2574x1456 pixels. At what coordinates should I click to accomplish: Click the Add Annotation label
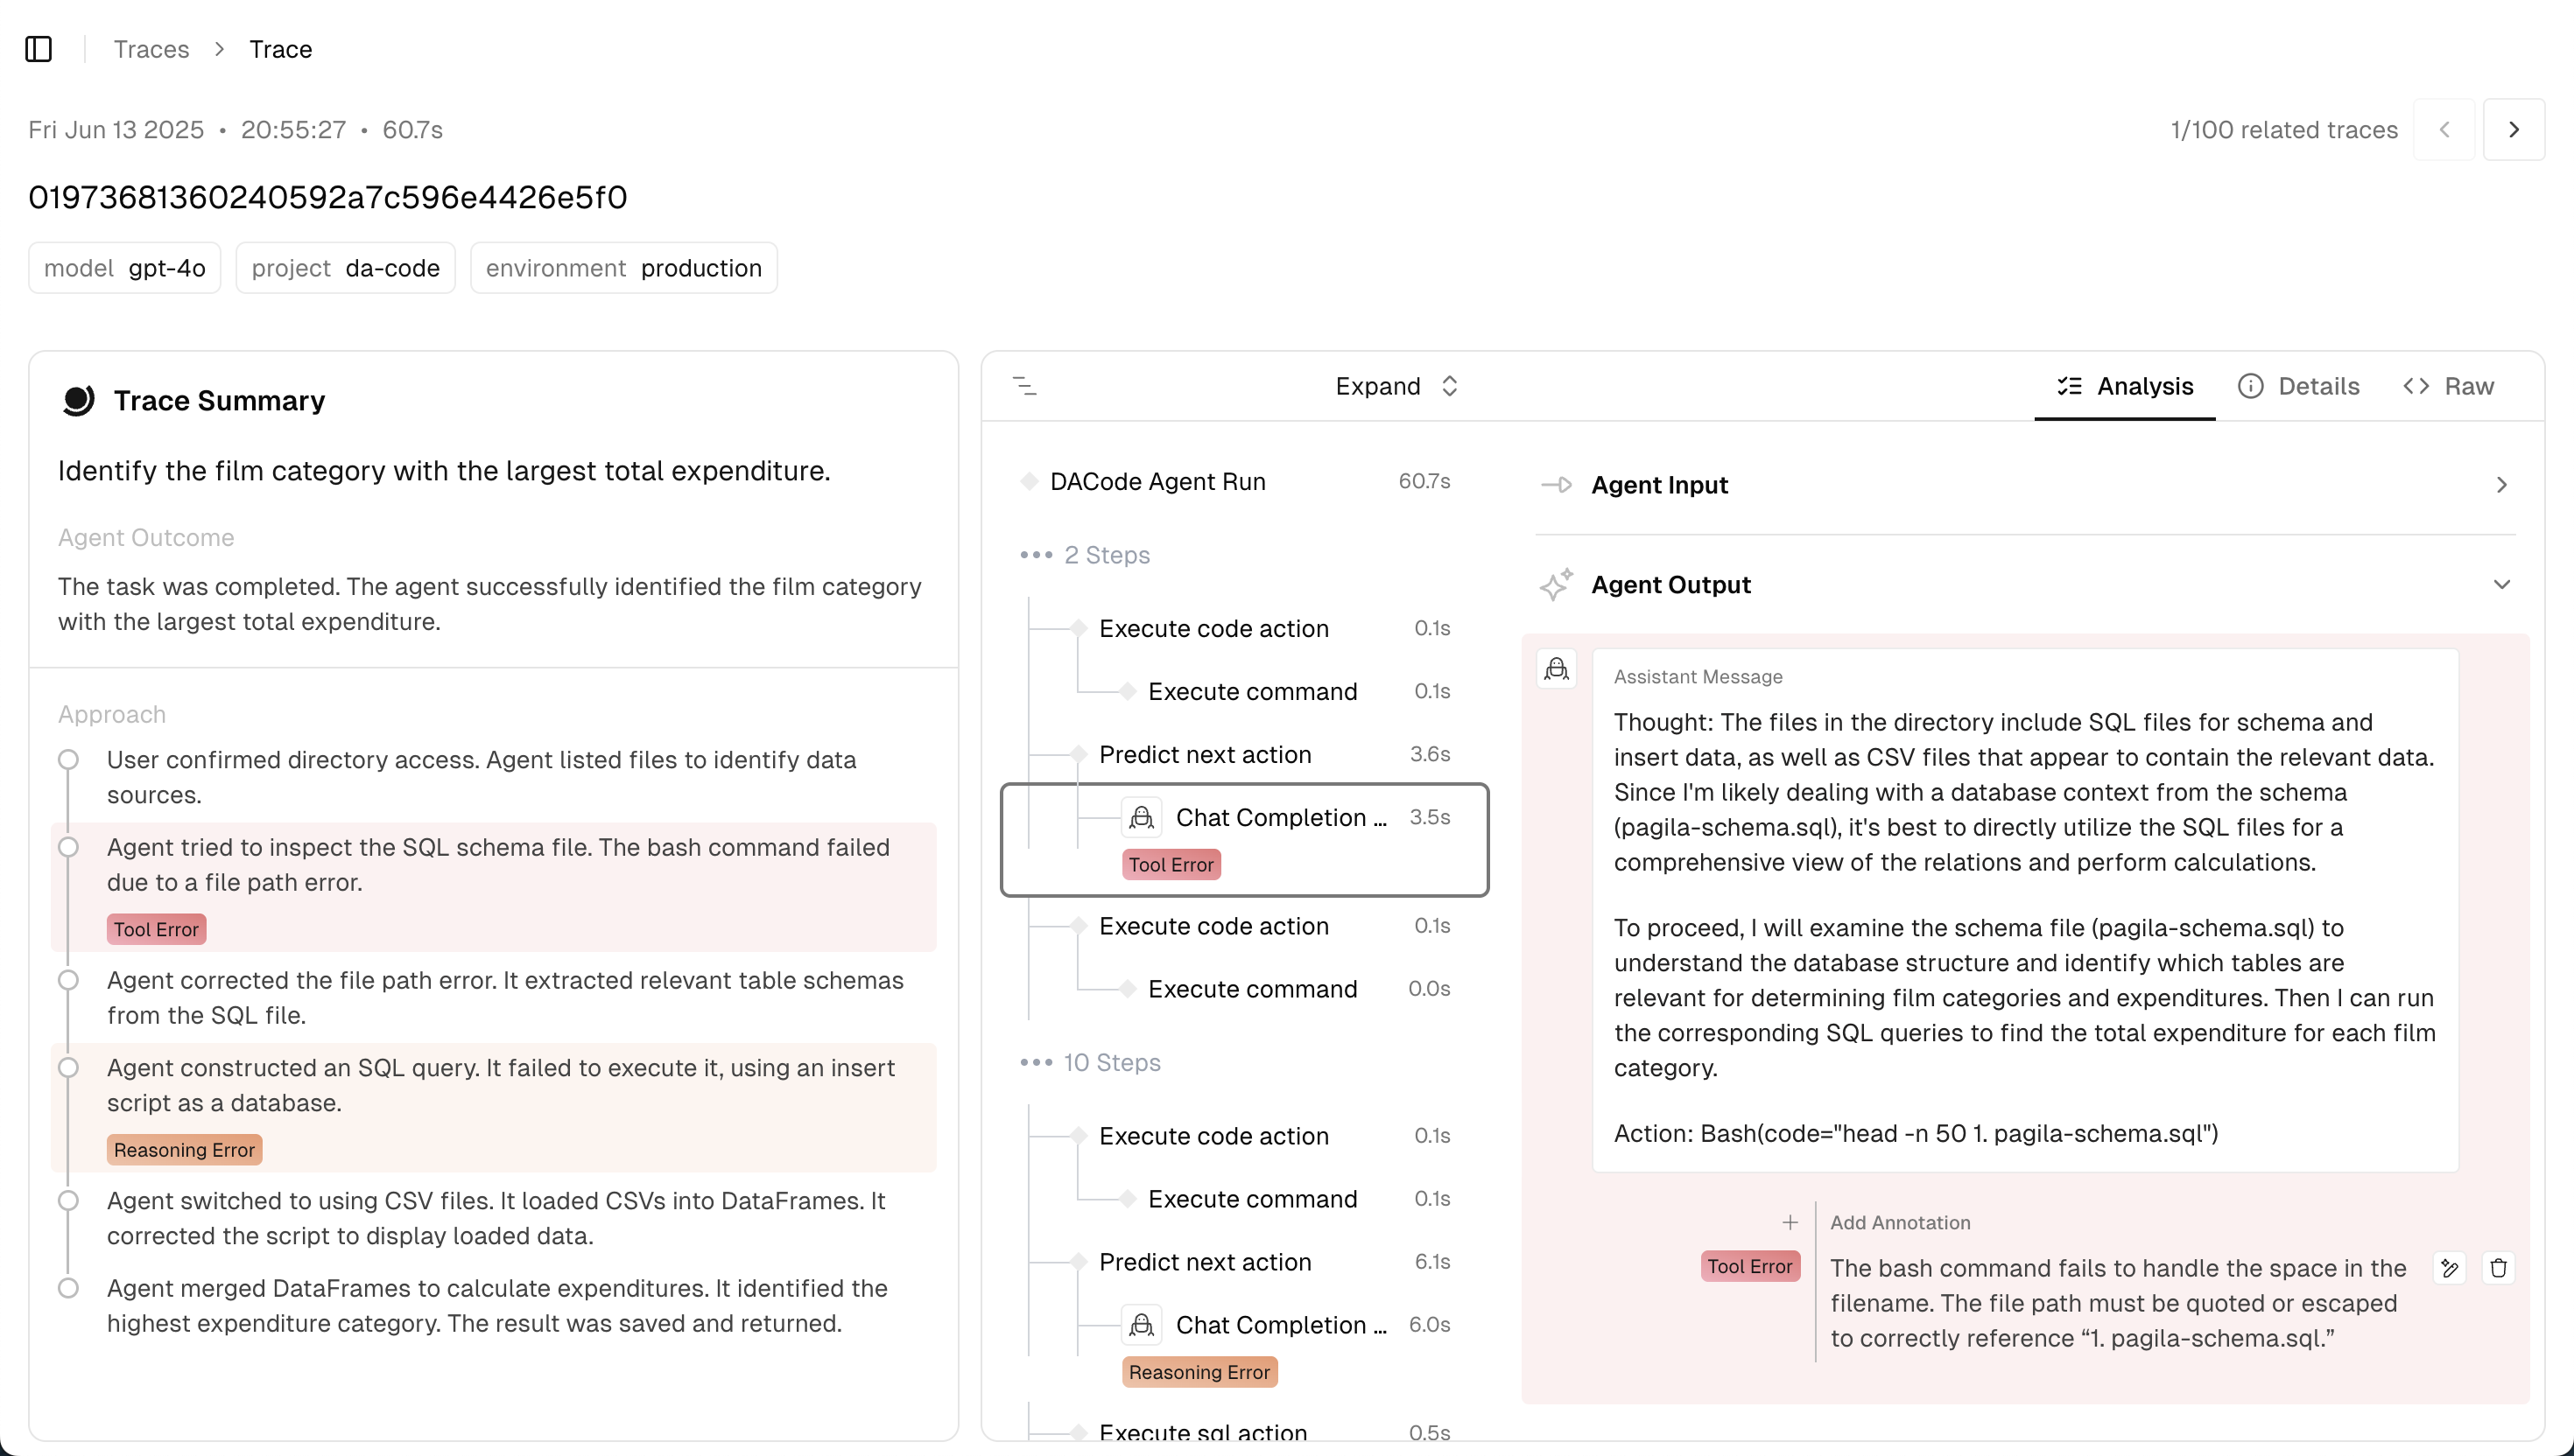point(1900,1222)
